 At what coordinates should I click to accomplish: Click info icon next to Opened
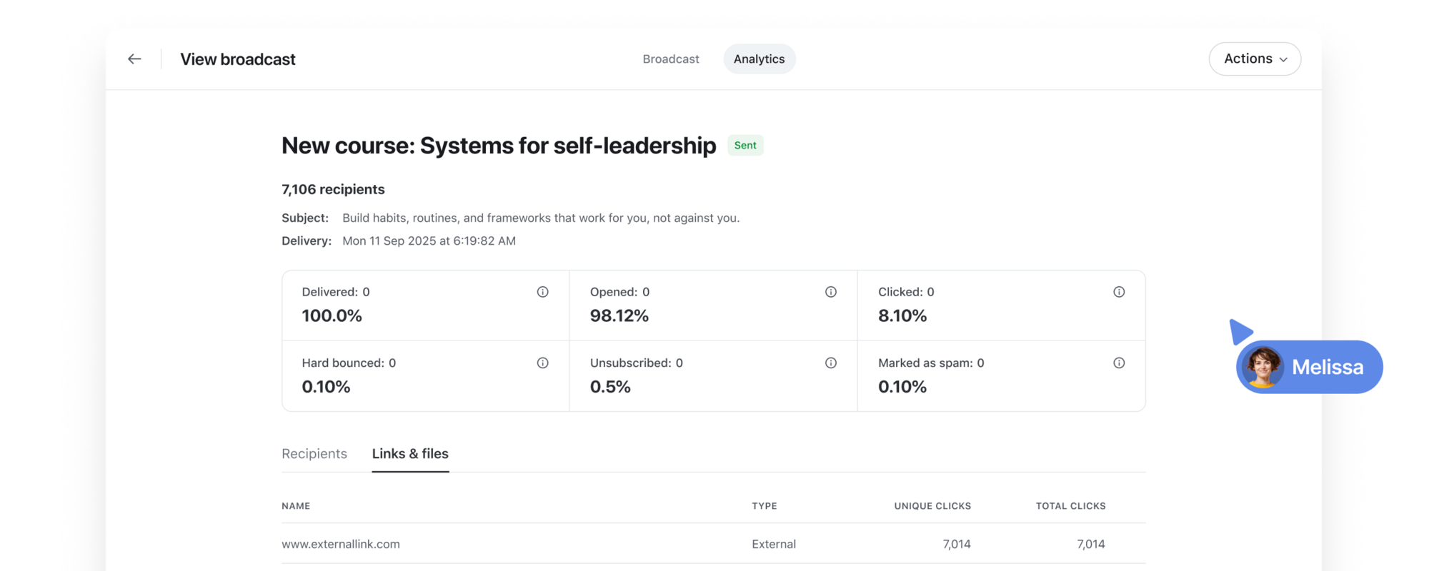click(831, 292)
